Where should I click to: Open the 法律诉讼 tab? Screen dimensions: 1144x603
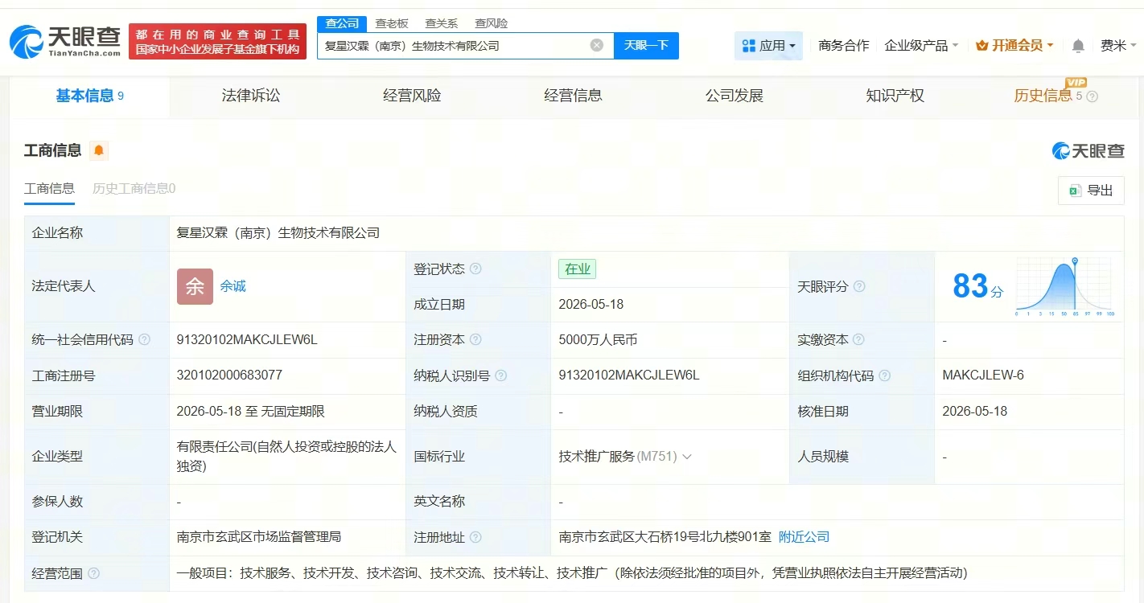point(251,96)
